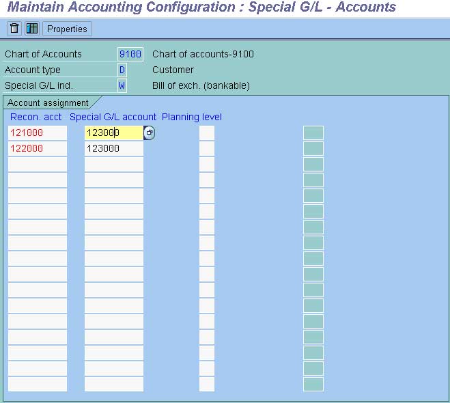Click the Properties button
Screen dimensions: 450x403
click(67, 29)
